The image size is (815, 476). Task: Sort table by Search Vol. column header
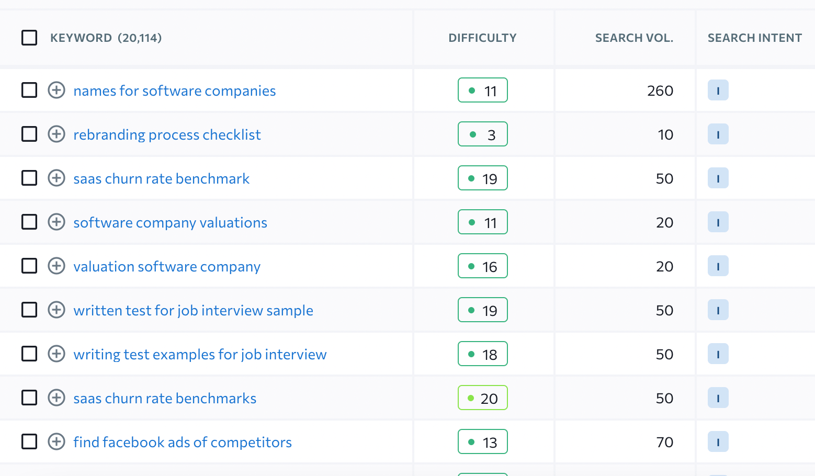coord(633,38)
